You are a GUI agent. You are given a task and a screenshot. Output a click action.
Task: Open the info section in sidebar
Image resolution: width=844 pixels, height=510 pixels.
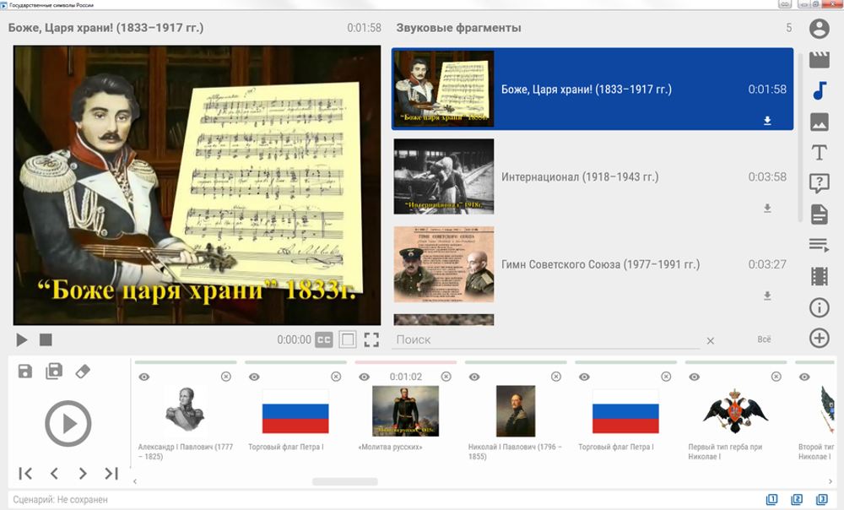pos(819,307)
